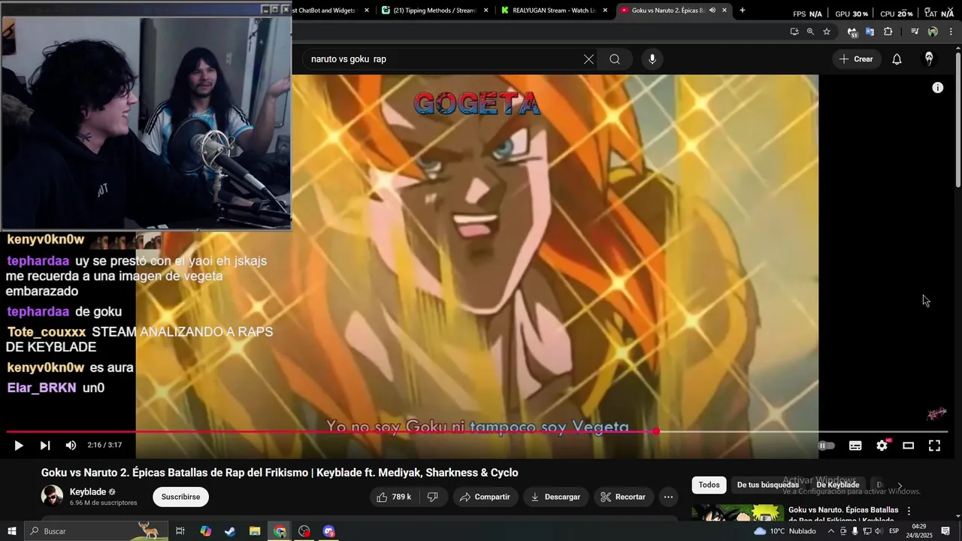Open options for suggested Goku vs Naruto video
The width and height of the screenshot is (962, 541).
[x=909, y=511]
